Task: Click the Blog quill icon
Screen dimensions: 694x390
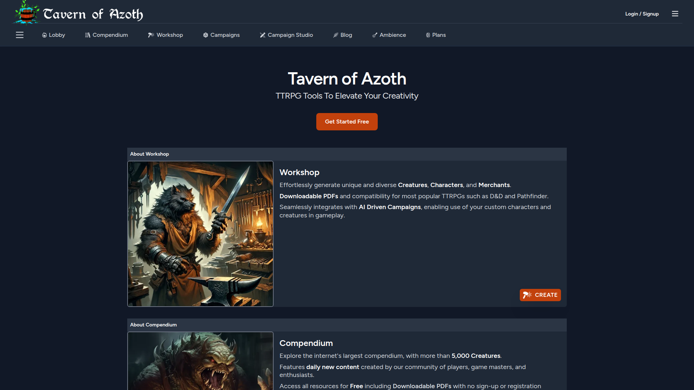Action: pyautogui.click(x=336, y=35)
